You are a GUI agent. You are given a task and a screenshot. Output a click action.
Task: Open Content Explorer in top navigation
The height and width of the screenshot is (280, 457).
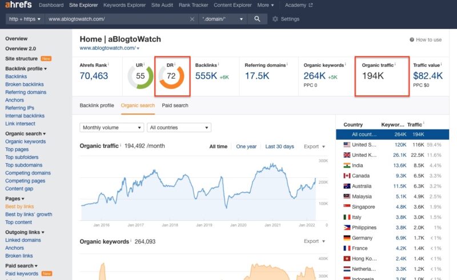tap(232, 5)
